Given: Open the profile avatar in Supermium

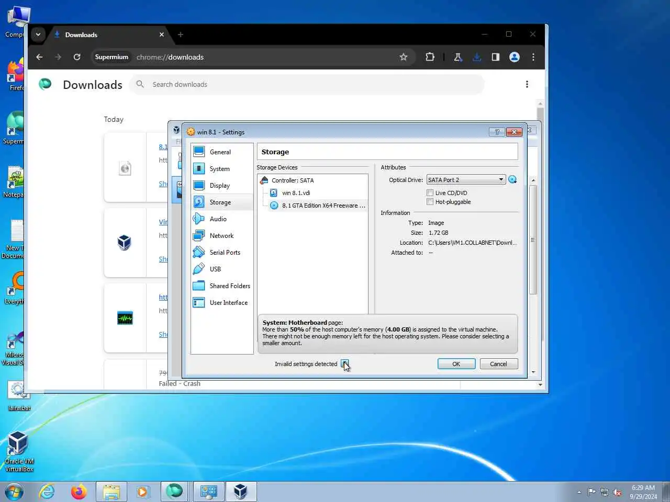Looking at the screenshot, I should click(515, 57).
